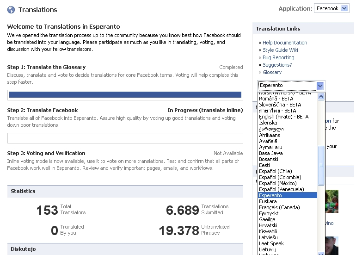
Task: Click the 19.378 Untranslated Phrases statistic
Action: point(194,230)
